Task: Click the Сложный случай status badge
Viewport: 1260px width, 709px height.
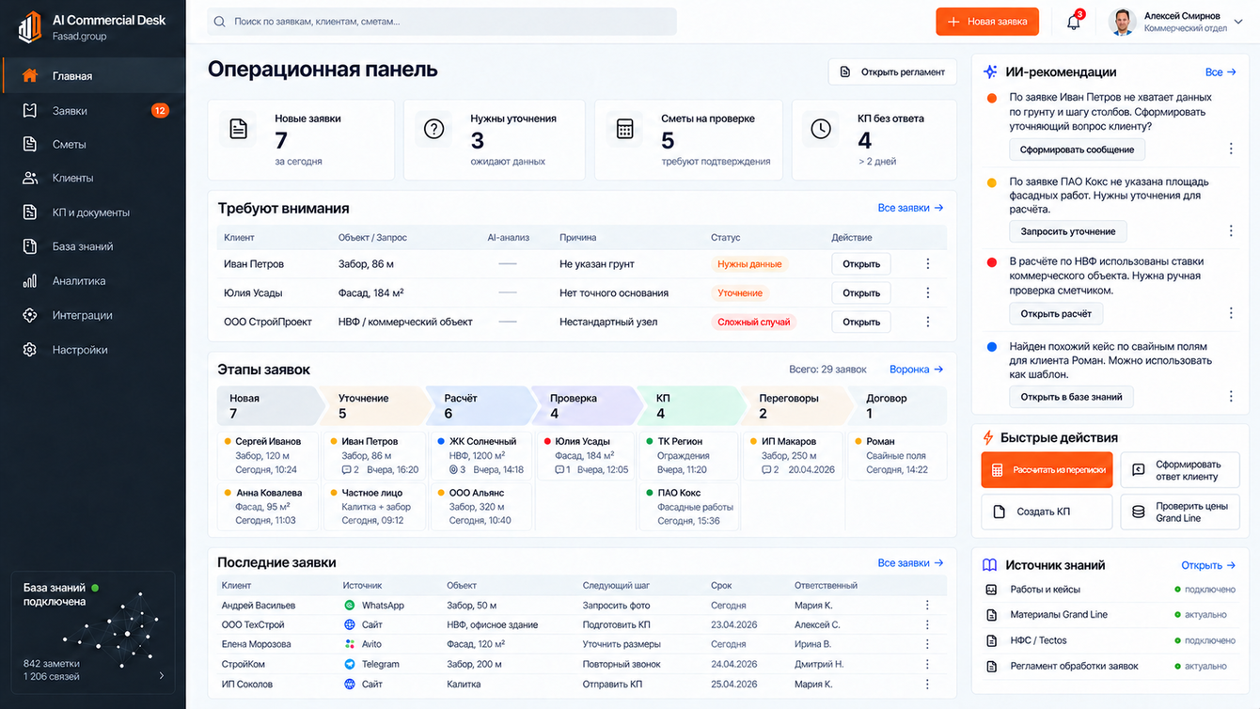Action: 753,322
